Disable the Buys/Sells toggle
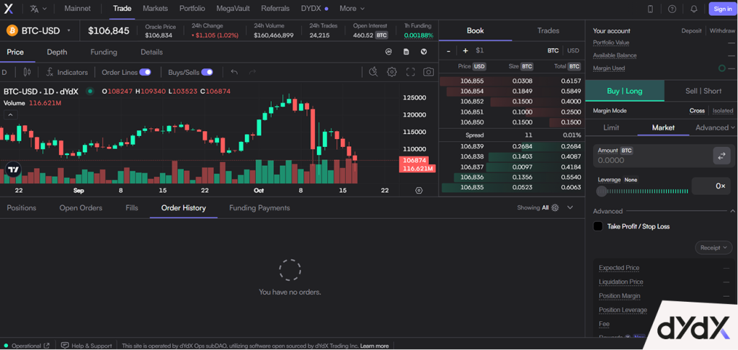The image size is (738, 350). pyautogui.click(x=207, y=72)
